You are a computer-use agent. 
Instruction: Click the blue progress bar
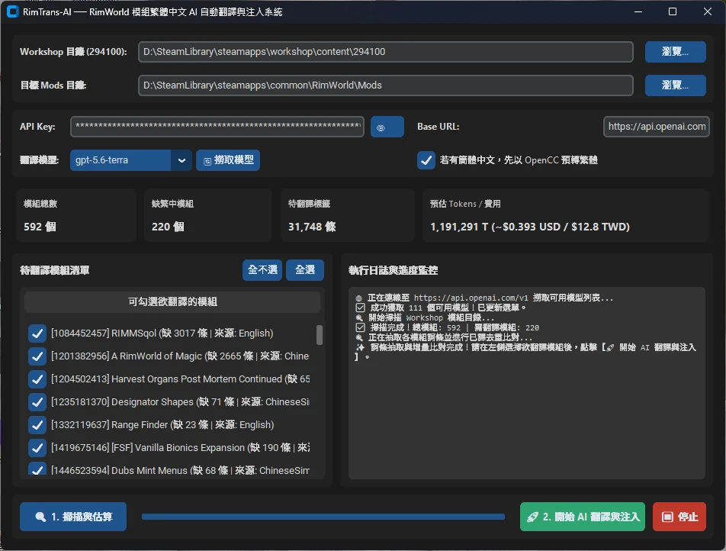[x=323, y=517]
